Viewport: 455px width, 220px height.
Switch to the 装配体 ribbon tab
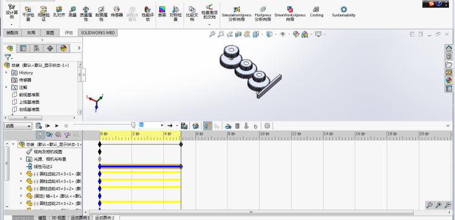point(12,33)
